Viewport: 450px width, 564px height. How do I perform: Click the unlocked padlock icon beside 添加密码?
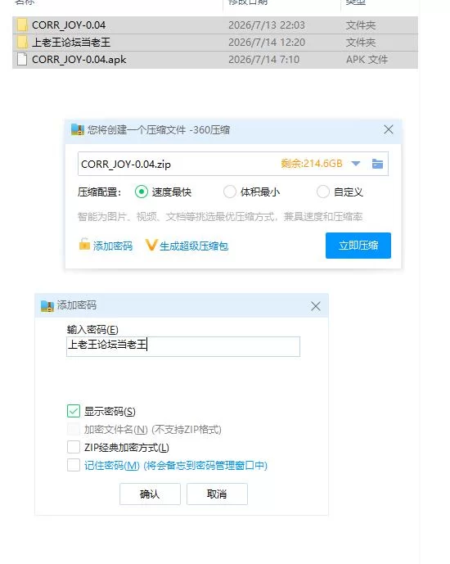tap(84, 244)
